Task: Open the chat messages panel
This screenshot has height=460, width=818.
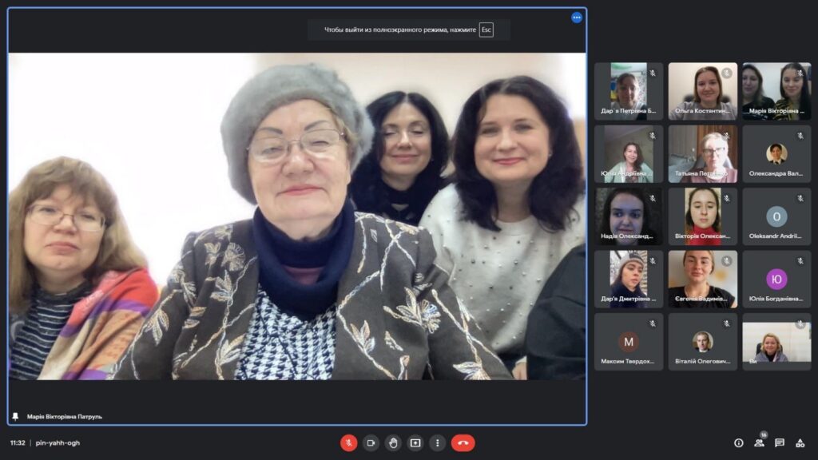Action: pyautogui.click(x=780, y=442)
